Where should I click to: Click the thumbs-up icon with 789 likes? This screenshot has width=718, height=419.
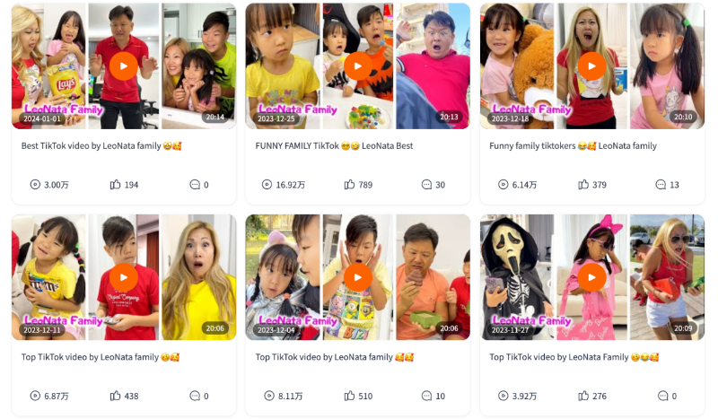(x=349, y=185)
